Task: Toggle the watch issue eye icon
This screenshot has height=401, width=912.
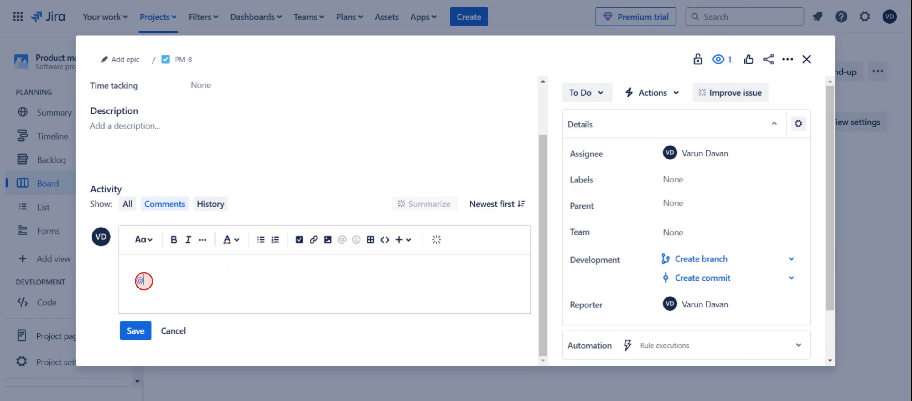Action: (x=718, y=59)
